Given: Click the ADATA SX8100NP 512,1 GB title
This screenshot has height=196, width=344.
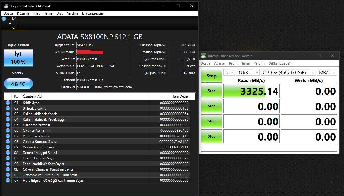Looking at the screenshot, I should (100, 37).
